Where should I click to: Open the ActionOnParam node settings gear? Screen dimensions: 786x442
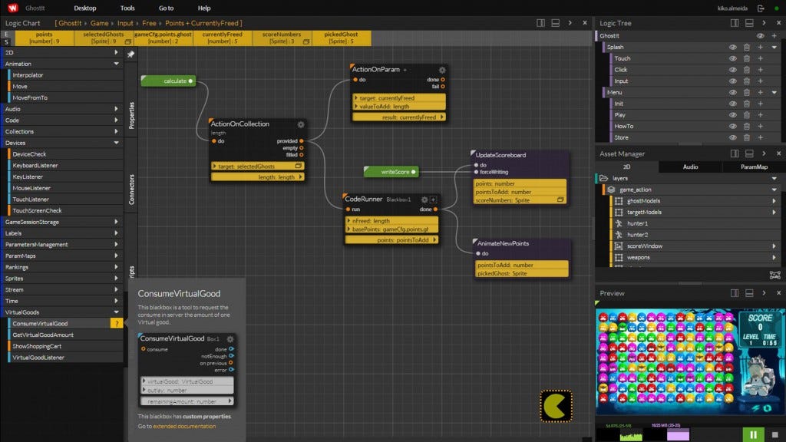pos(442,70)
